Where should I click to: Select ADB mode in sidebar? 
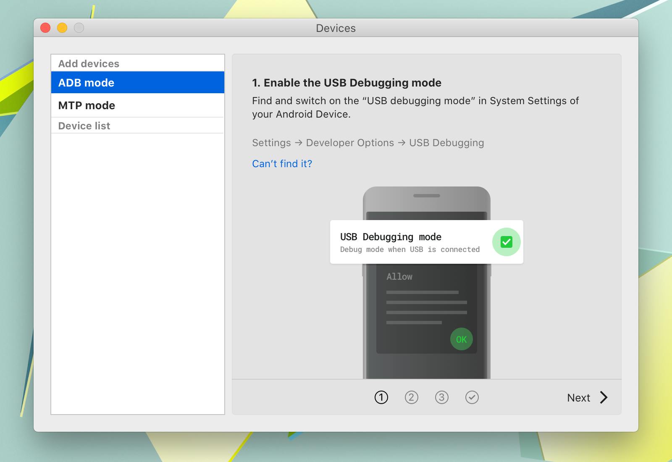click(138, 82)
